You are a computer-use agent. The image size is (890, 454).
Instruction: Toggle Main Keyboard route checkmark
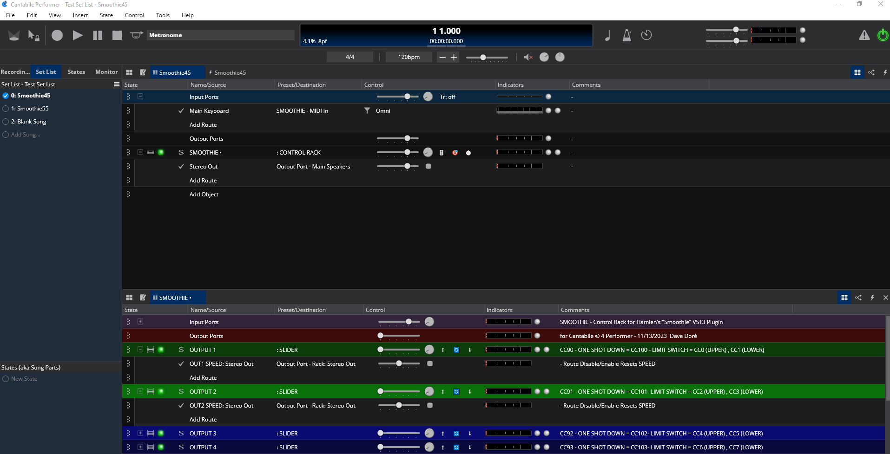tap(181, 111)
